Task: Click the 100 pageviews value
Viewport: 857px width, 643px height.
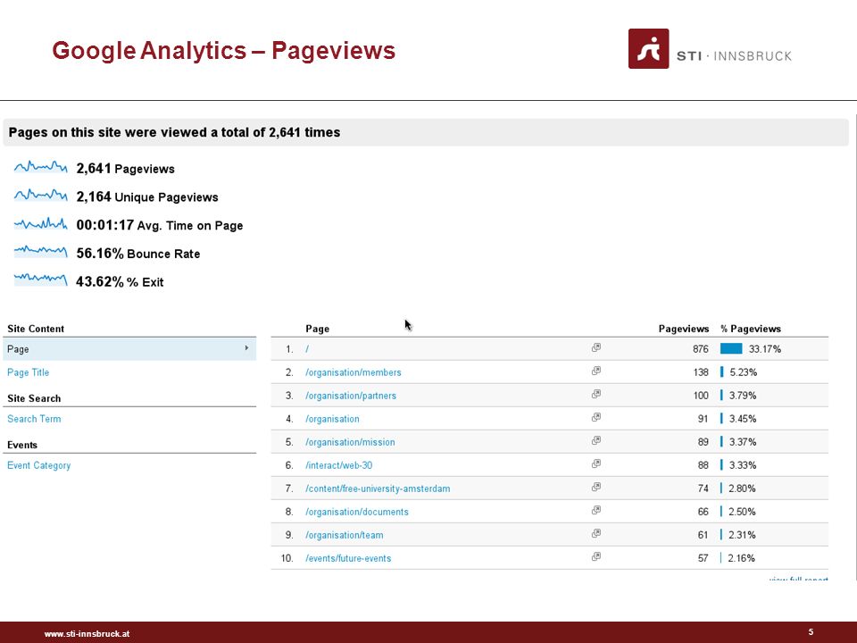Action: point(701,396)
